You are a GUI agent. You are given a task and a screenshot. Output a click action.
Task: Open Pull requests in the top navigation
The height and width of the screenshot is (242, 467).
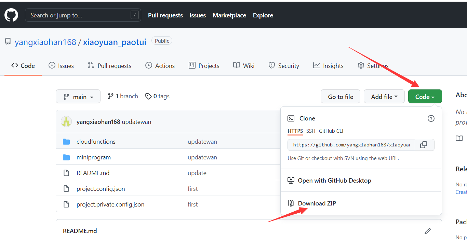[x=165, y=15]
